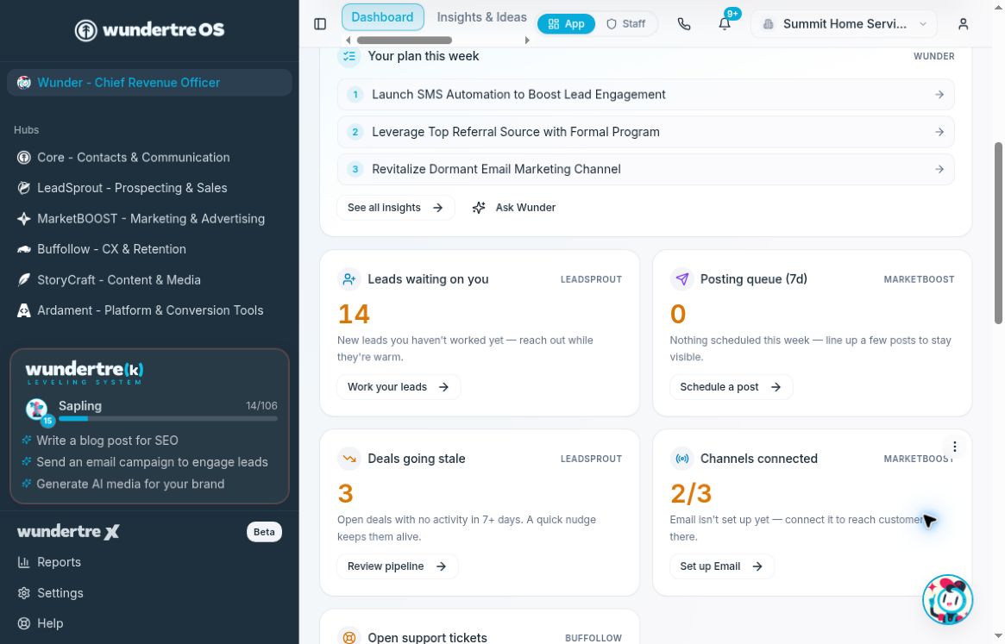The height and width of the screenshot is (644, 1005).
Task: Click Send an email campaign to engage leads
Action: (x=152, y=463)
